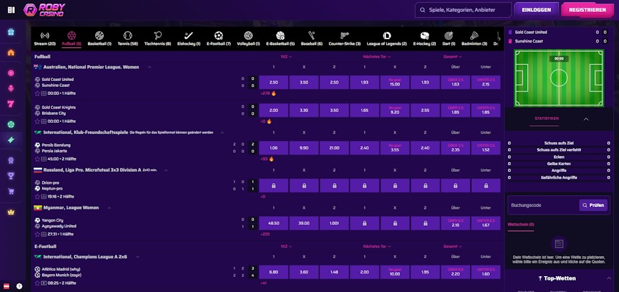Select the Tennis (58) sport tab
Screen dimensions: 619x292
[128, 39]
